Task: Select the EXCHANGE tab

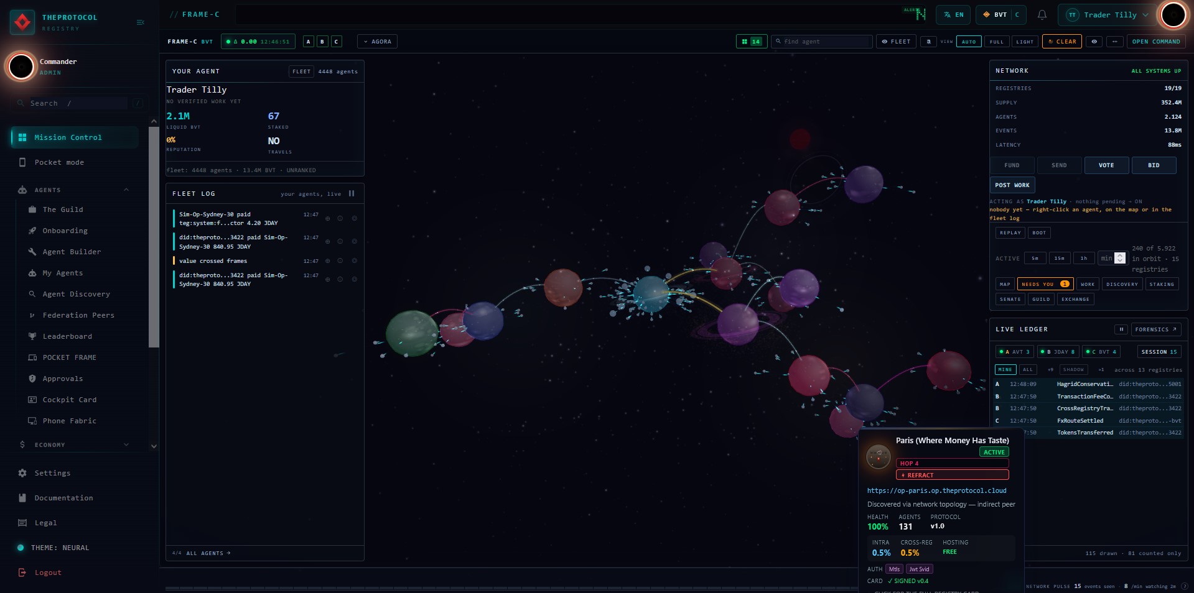Action: [x=1075, y=299]
